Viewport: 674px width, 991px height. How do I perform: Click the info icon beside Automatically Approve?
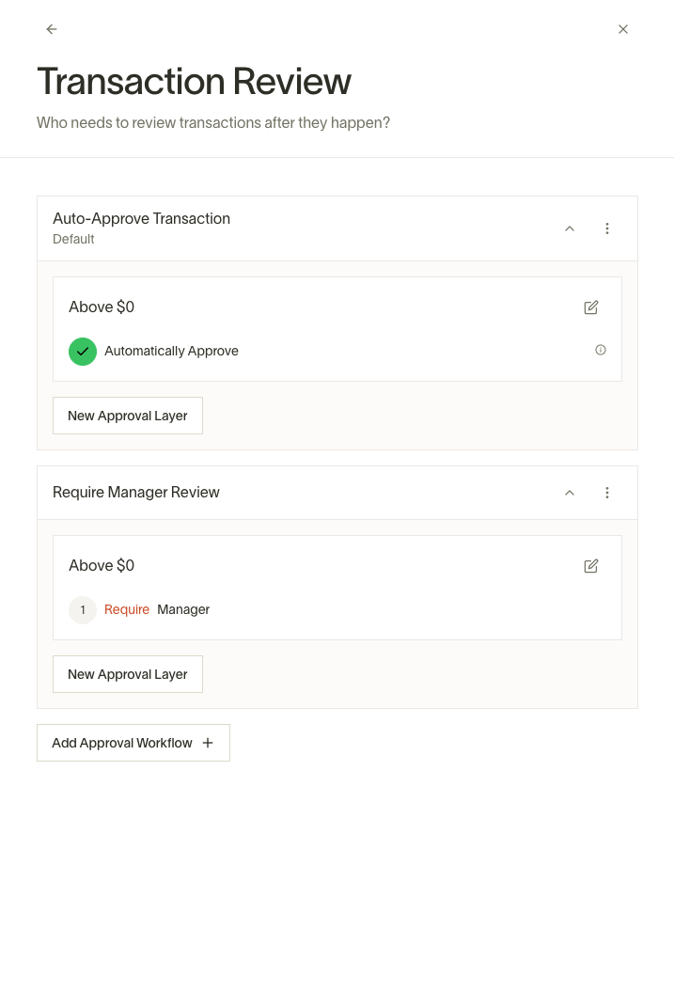point(600,350)
